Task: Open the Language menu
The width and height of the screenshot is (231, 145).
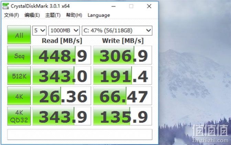Action: pos(99,15)
